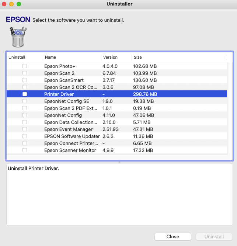Click the Uninstall button
Screen dimensions: 237x246
214,236
